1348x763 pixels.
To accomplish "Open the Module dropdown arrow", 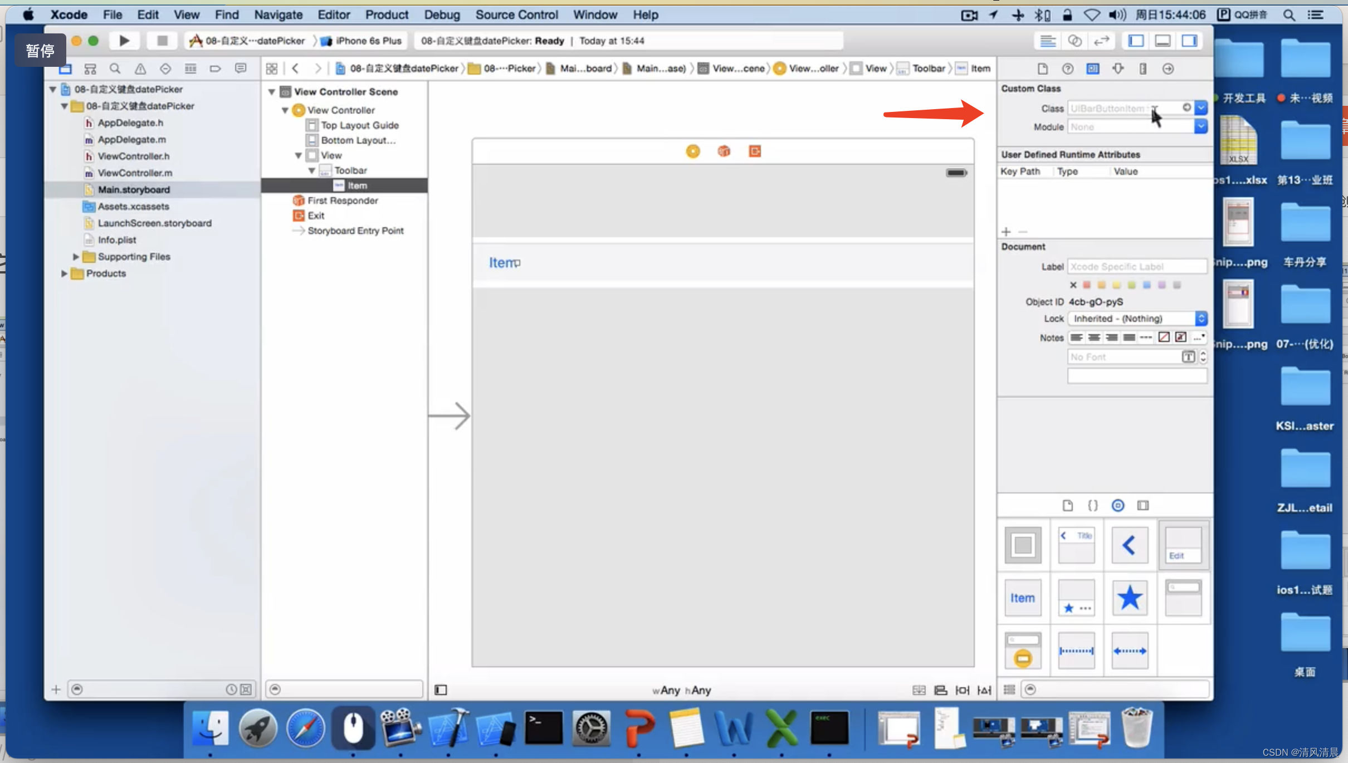I will click(1201, 127).
